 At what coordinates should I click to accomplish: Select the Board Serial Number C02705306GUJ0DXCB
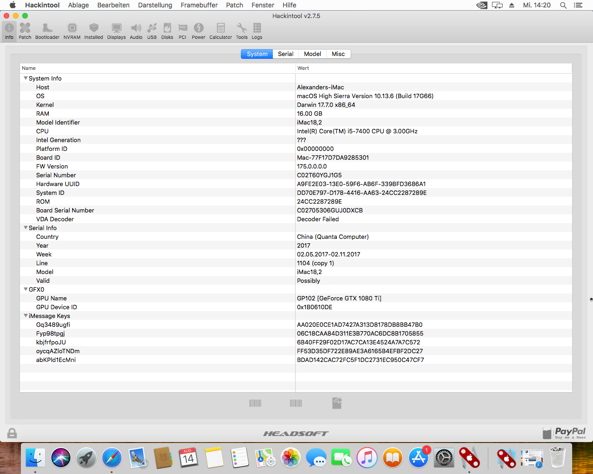coord(330,210)
